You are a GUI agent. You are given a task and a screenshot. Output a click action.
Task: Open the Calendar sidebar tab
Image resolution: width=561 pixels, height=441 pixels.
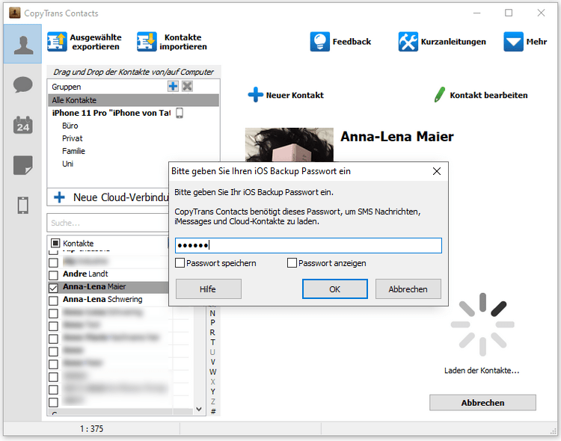pyautogui.click(x=23, y=125)
